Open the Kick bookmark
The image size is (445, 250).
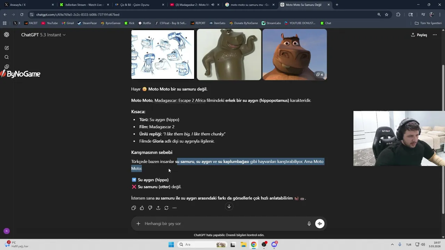(129, 23)
